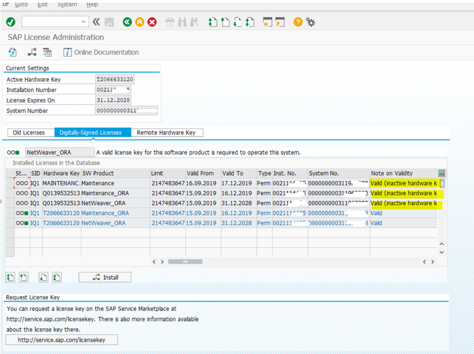Open Help via yellow question mark

(x=298, y=22)
